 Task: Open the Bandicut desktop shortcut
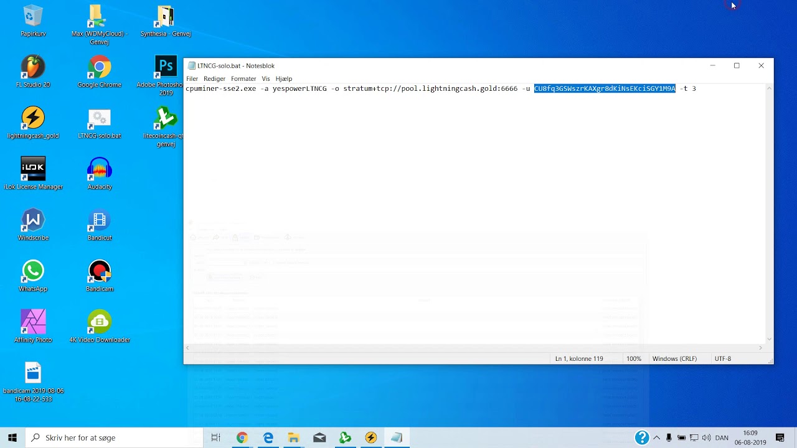coord(100,225)
